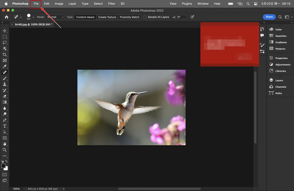Select the Hand tool
This screenshot has width=294, height=191.
click(4, 144)
